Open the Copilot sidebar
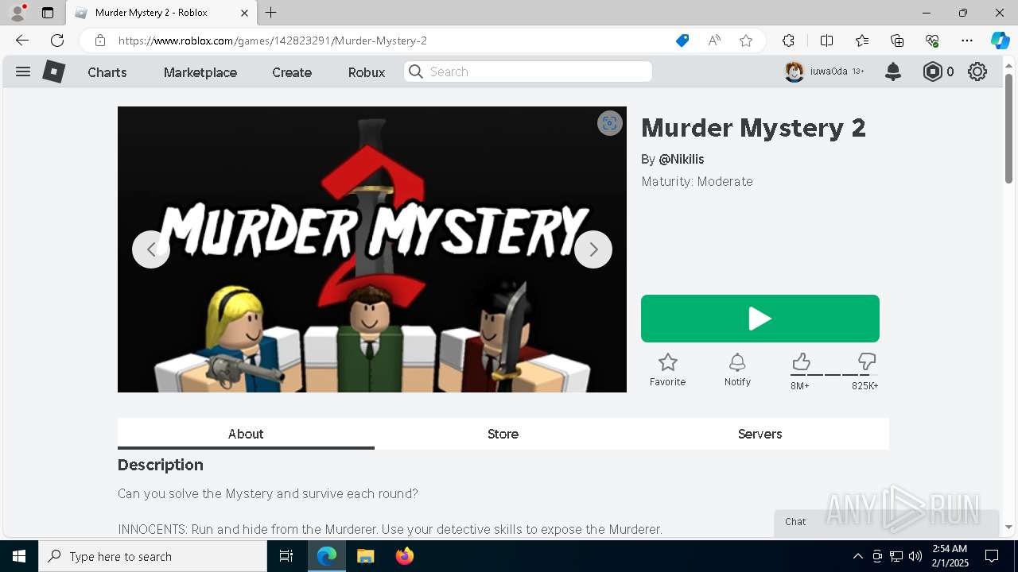1018x572 pixels. pos(1000,41)
